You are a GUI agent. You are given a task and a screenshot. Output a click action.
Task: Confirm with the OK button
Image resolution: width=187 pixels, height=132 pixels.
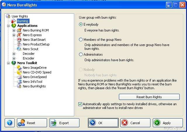point(103,123)
